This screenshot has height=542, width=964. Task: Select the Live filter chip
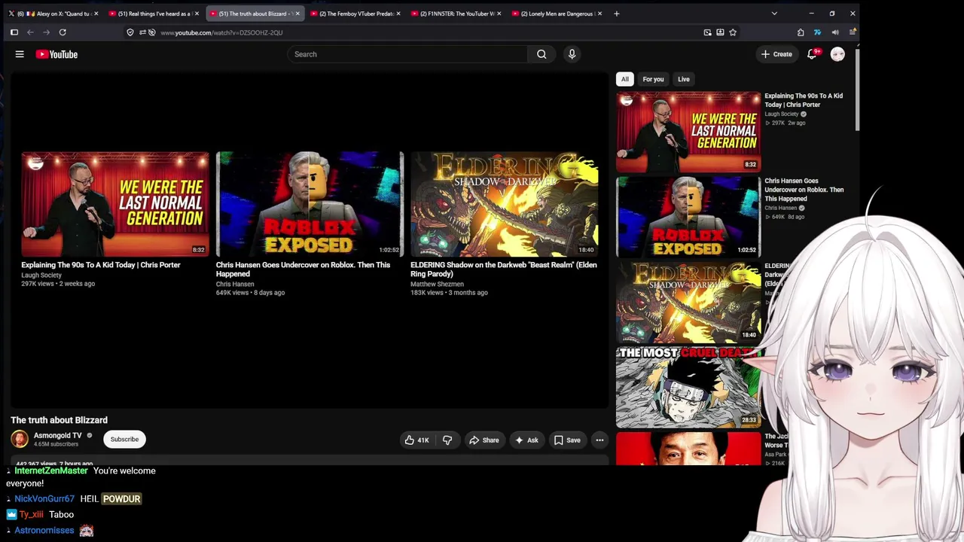pyautogui.click(x=683, y=79)
